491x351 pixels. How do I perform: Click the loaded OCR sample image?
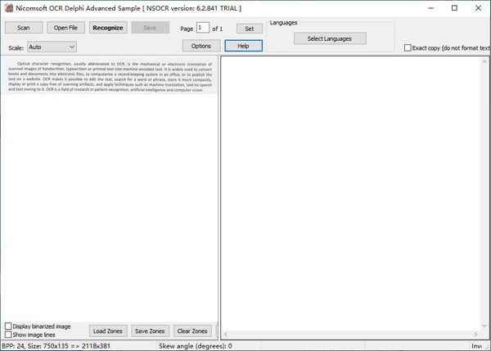(110, 76)
